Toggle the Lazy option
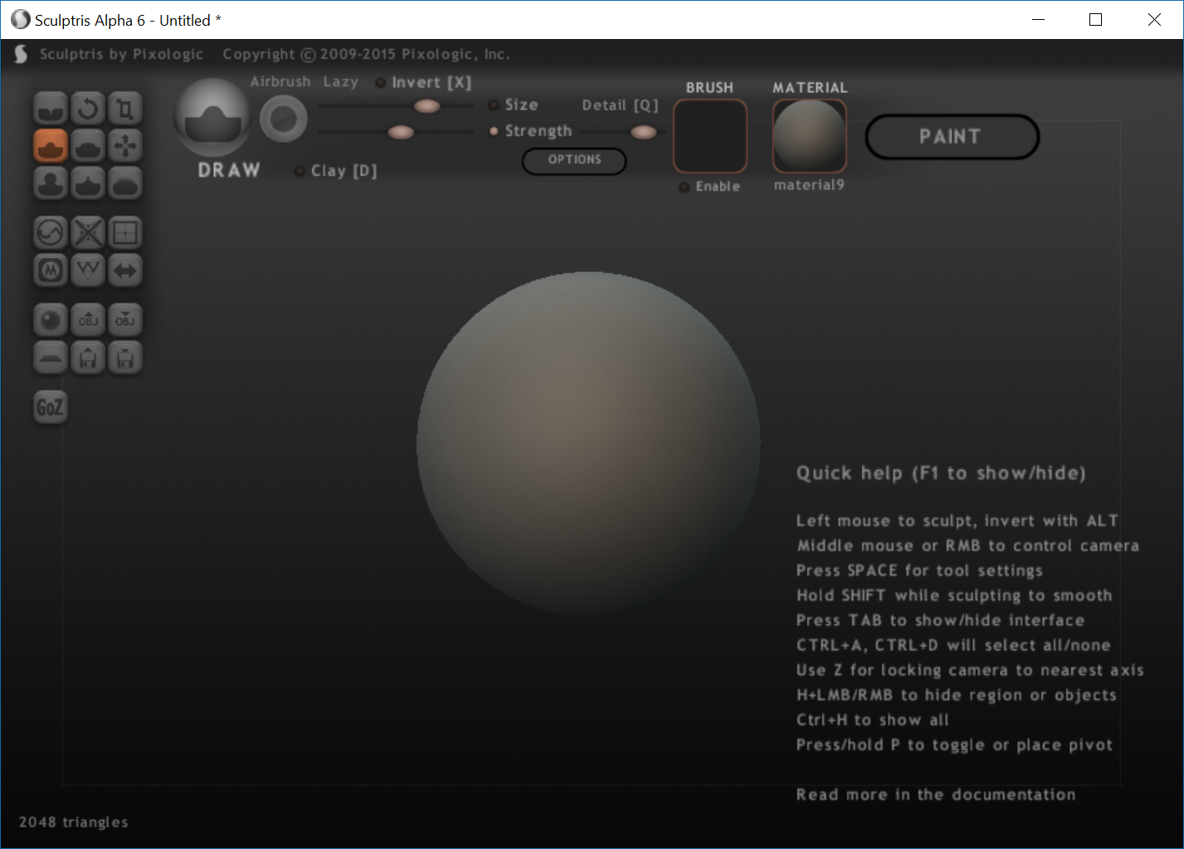This screenshot has width=1184, height=849. click(340, 81)
